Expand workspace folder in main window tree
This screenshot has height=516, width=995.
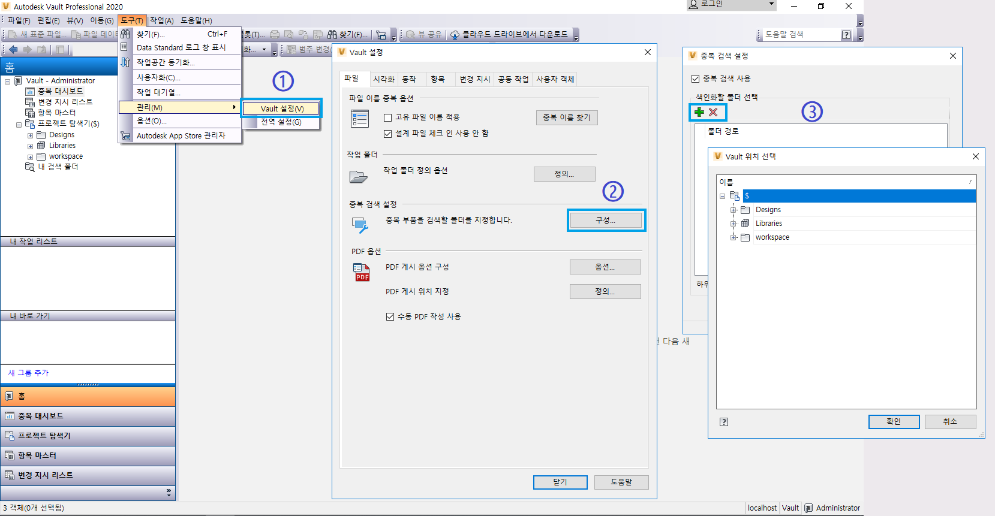(30, 157)
